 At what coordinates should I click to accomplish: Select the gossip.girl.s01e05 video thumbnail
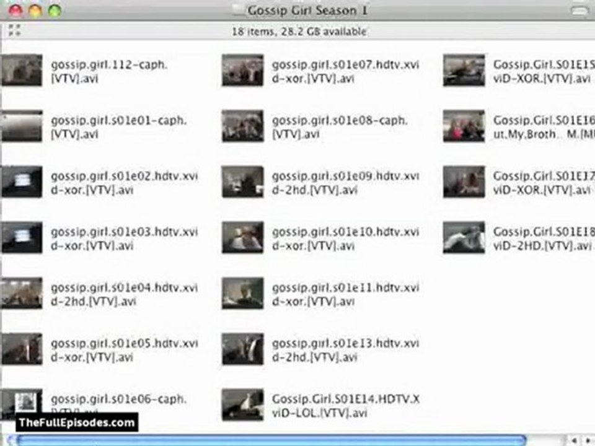(22, 349)
